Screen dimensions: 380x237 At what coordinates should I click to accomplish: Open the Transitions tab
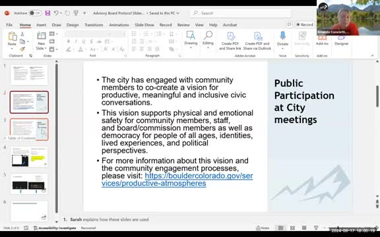(x=94, y=24)
